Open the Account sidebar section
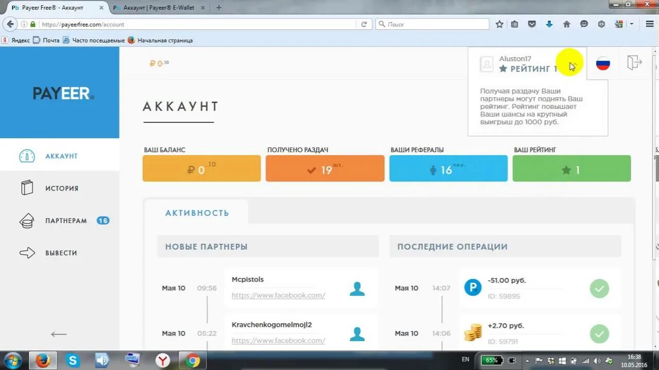This screenshot has height=370, width=659. [x=60, y=156]
